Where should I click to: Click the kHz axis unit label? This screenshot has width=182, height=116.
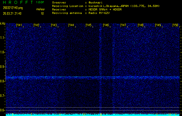[x=3, y=23]
